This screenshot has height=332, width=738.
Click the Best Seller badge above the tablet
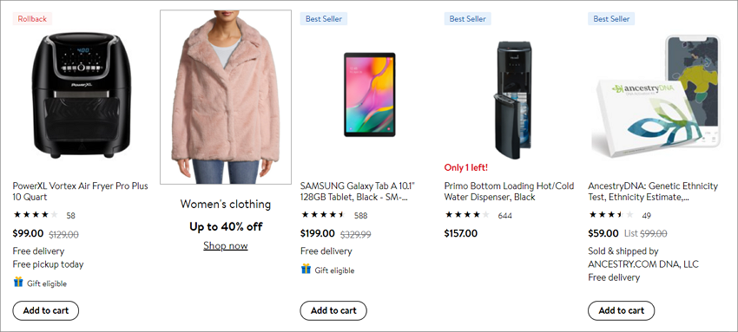coord(323,19)
